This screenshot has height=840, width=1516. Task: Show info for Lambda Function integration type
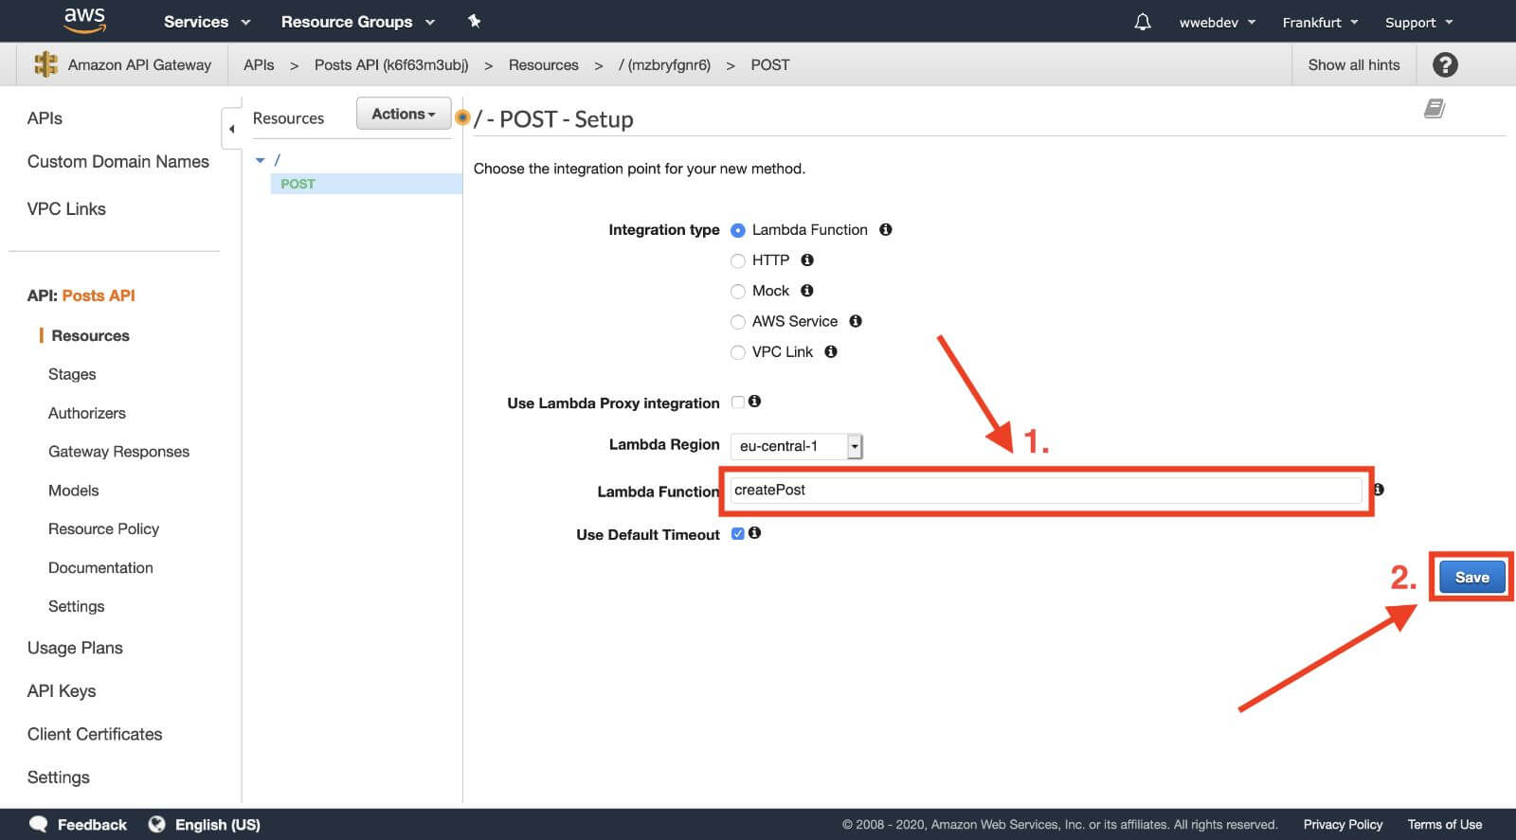886,229
